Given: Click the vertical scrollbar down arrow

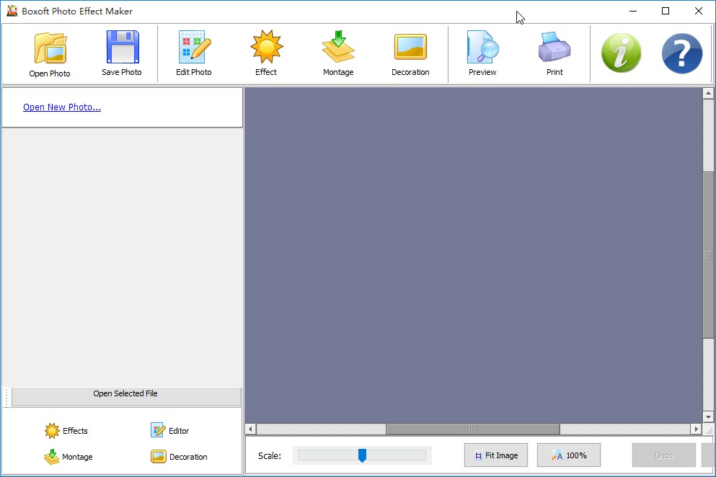Looking at the screenshot, I should (708, 416).
